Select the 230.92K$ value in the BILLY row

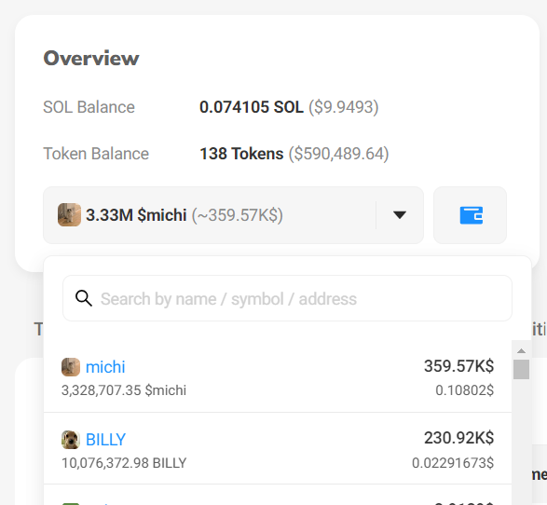458,438
